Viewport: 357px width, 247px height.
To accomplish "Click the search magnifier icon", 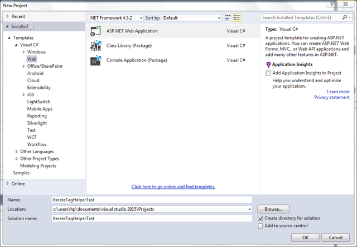I will pyautogui.click(x=345, y=17).
